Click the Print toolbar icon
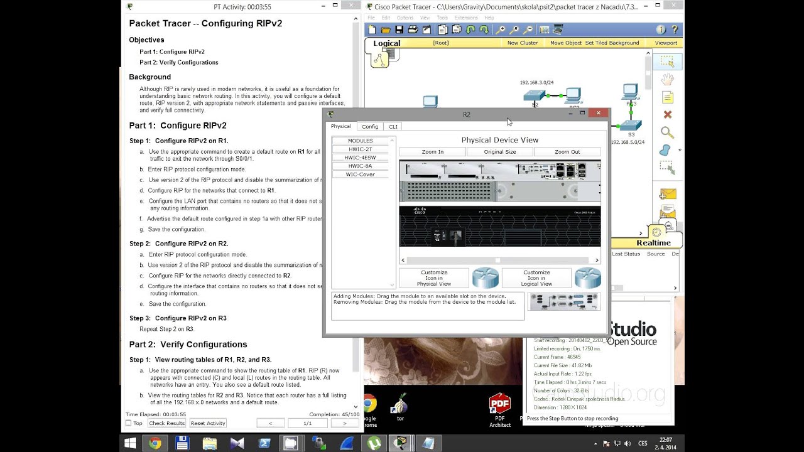The height and width of the screenshot is (452, 804). (x=413, y=30)
